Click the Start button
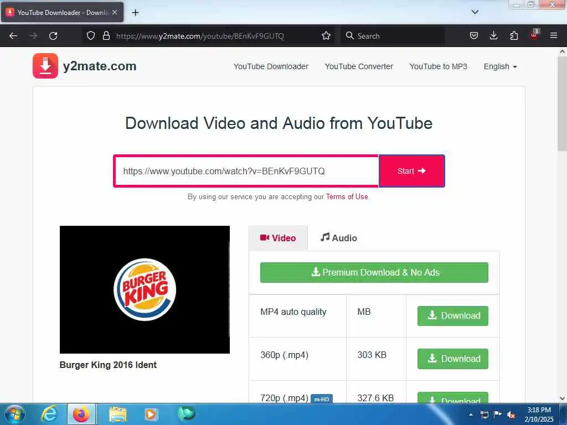Image resolution: width=567 pixels, height=425 pixels. pyautogui.click(x=411, y=171)
